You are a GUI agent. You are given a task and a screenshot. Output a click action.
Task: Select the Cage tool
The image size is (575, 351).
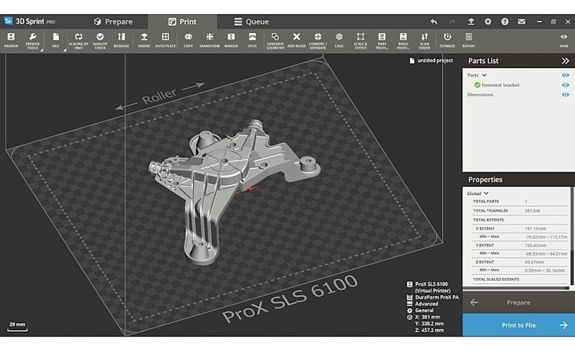(x=339, y=40)
